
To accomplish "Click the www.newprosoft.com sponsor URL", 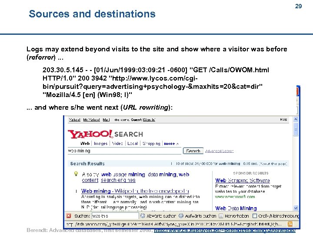I will click(x=235, y=197).
